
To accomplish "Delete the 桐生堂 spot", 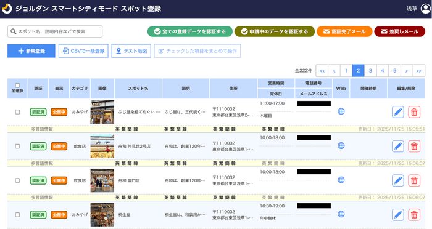I will [x=414, y=215].
